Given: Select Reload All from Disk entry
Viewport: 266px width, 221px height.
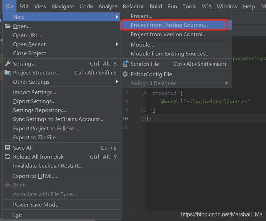Looking at the screenshot, I should pos(62,157).
